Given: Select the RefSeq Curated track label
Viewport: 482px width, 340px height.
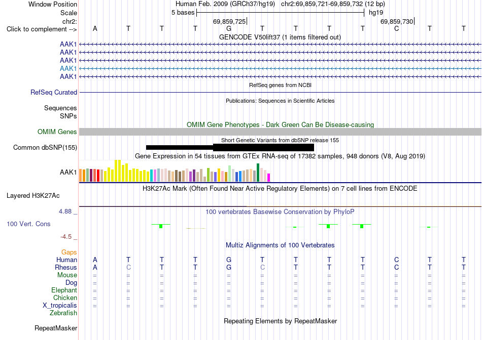Looking at the screenshot, I should click(54, 92).
